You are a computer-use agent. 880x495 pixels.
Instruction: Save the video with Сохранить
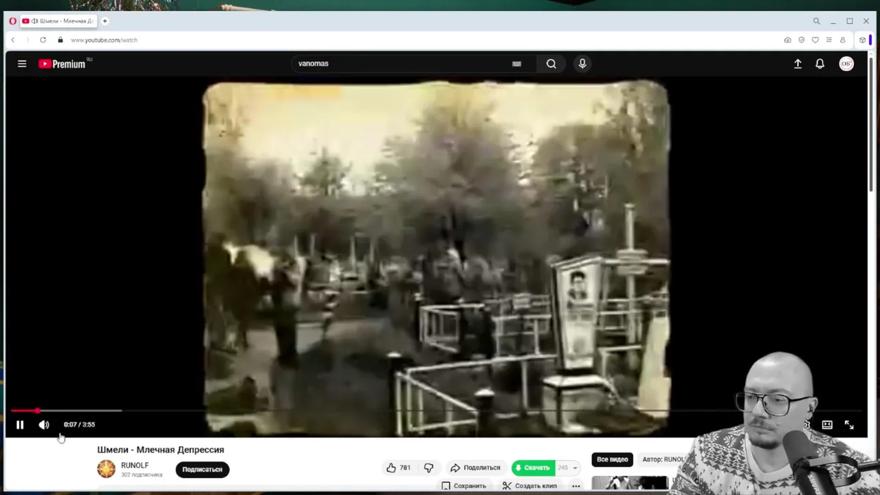(x=464, y=486)
